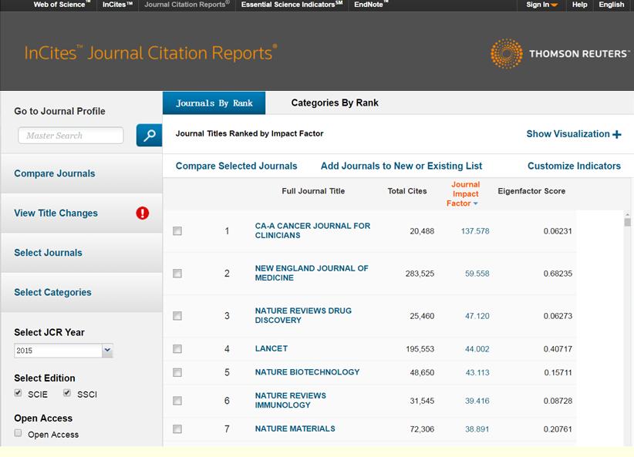Enable the Open Access filter checkbox
Image resolution: width=634 pixels, height=457 pixels.
tap(18, 433)
